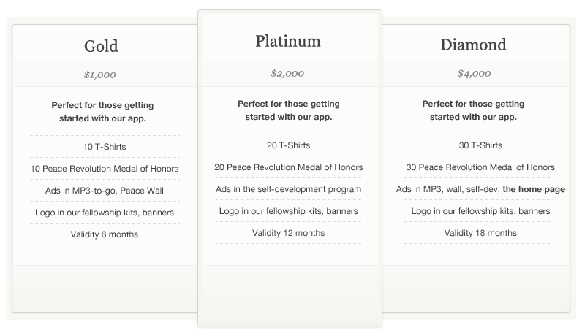Screen dimensions: 582x336
Task: Click Validity 12 months row
Action: tap(289, 232)
